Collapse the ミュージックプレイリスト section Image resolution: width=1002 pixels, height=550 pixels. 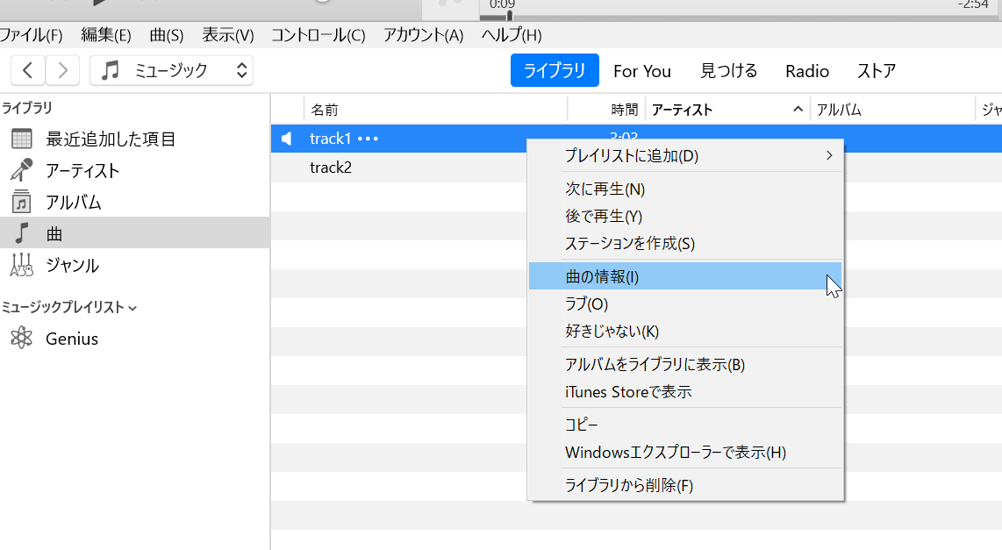(132, 308)
